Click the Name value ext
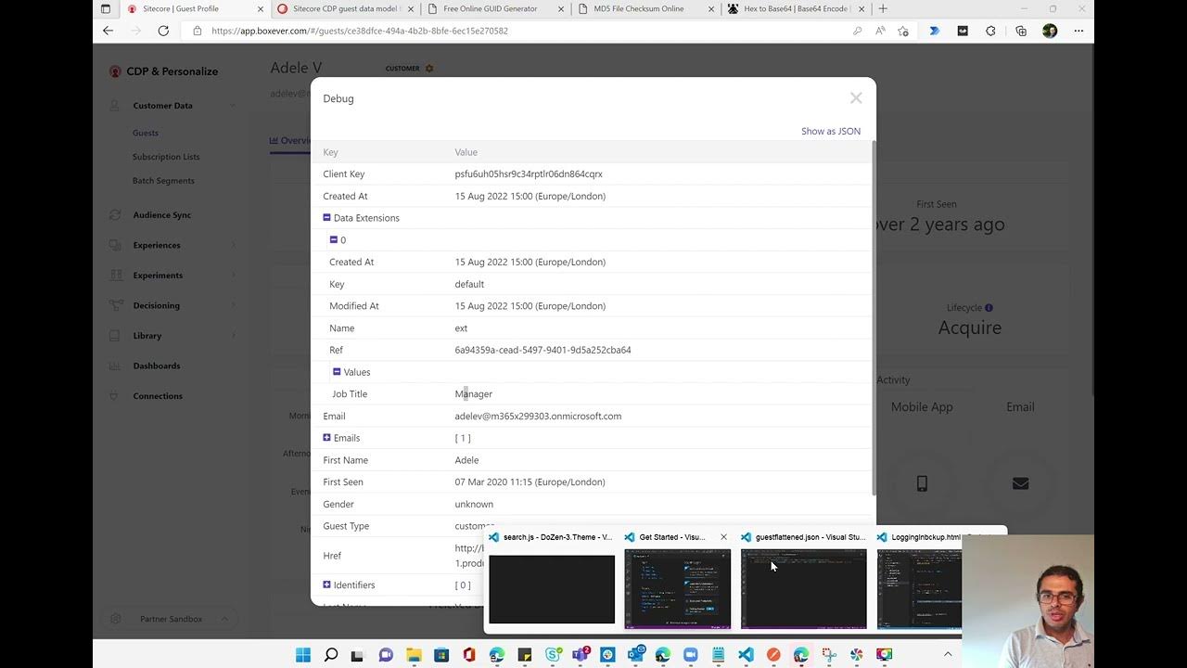The height and width of the screenshot is (668, 1187). (461, 328)
